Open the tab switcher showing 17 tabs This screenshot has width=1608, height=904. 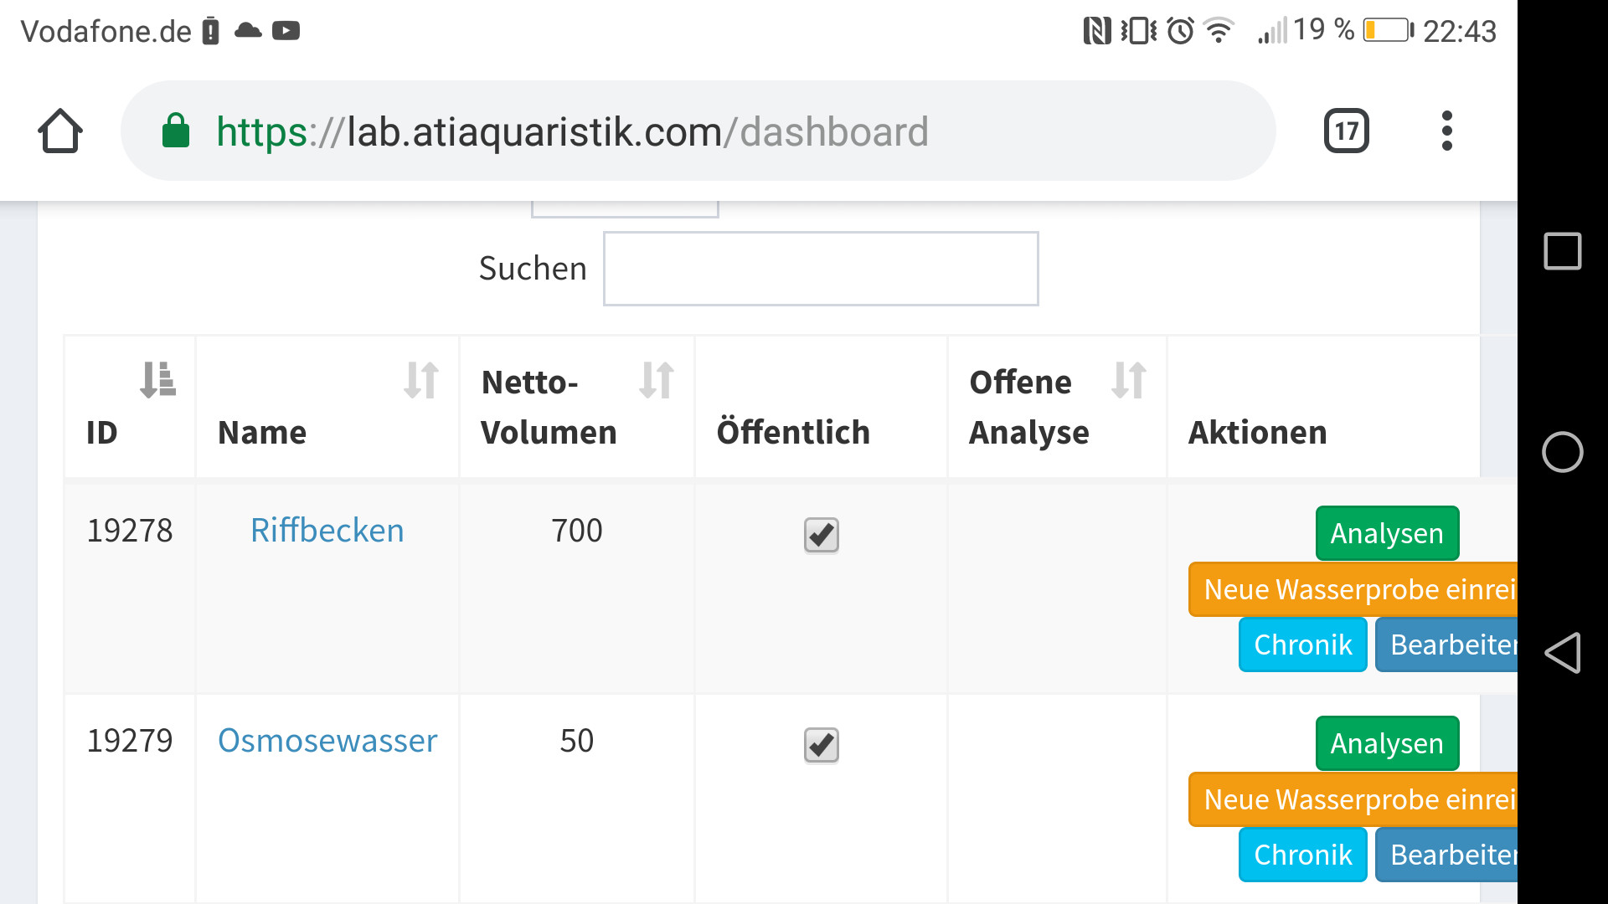pyautogui.click(x=1346, y=131)
